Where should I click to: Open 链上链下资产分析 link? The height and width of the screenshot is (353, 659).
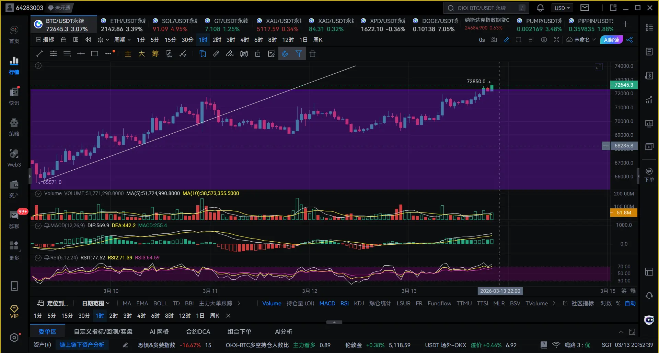pyautogui.click(x=82, y=345)
